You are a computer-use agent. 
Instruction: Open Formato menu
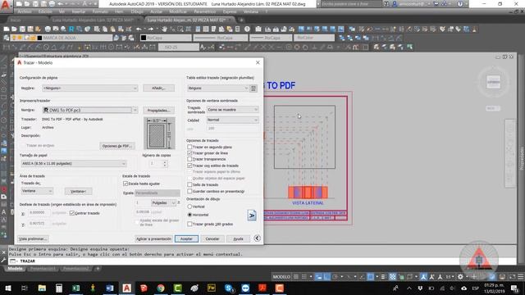(100, 11)
